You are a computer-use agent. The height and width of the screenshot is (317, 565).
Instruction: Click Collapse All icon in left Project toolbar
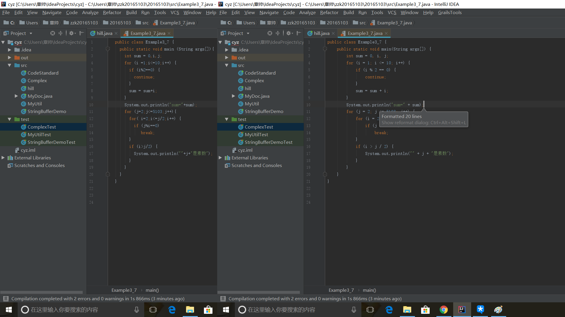pos(60,33)
